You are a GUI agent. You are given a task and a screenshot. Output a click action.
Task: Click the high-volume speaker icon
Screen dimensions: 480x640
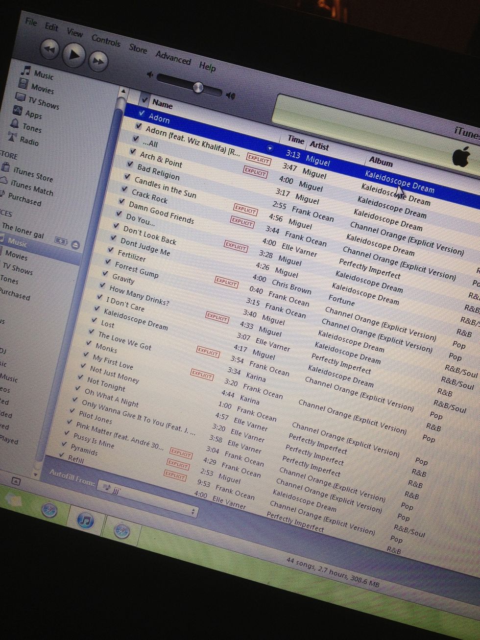coord(230,95)
